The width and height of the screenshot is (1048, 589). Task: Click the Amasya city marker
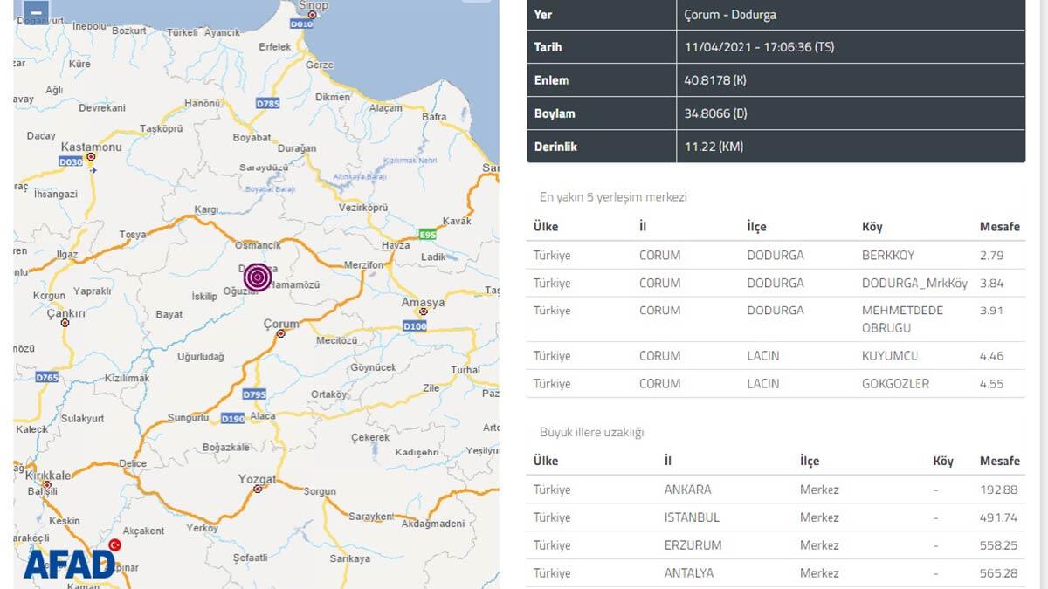424,312
